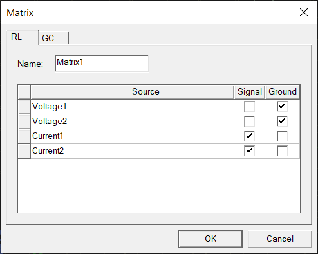Select the RL tab

[x=23, y=37]
